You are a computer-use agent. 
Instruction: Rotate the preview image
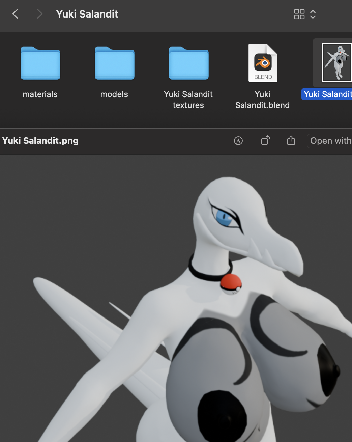click(x=266, y=140)
